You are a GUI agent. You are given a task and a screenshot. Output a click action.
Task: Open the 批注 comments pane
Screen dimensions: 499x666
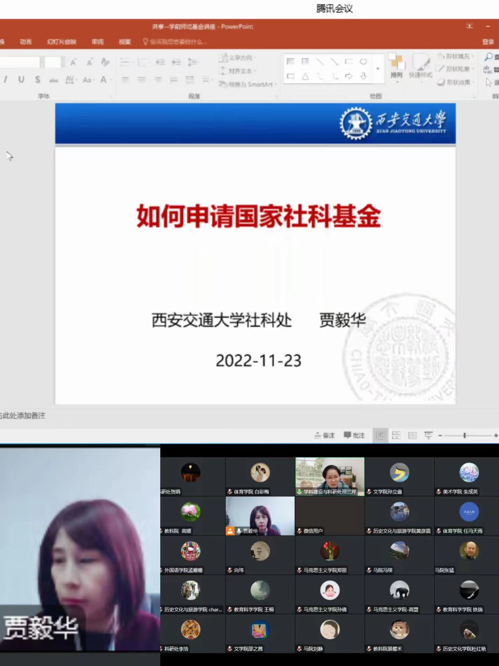(354, 435)
